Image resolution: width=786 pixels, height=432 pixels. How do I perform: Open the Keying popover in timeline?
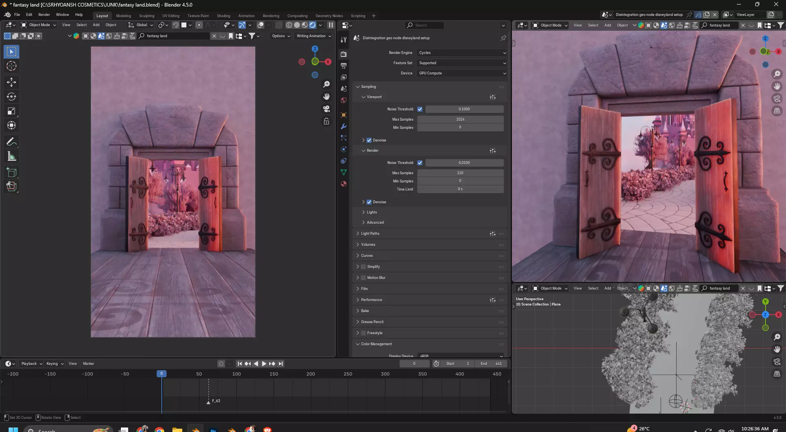coord(55,364)
